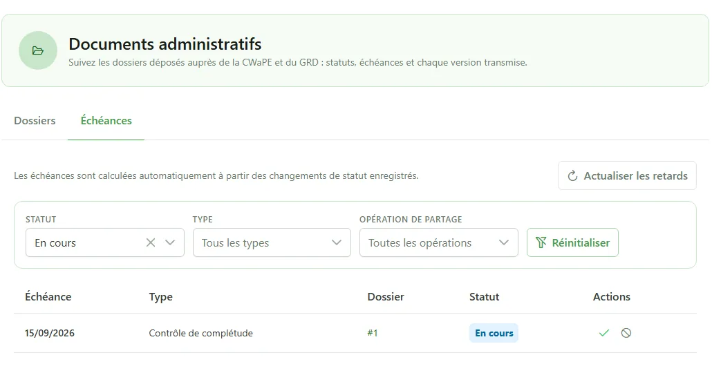712x373 pixels.
Task: Click the filter-off icon in Réinitialiser
Action: [541, 242]
